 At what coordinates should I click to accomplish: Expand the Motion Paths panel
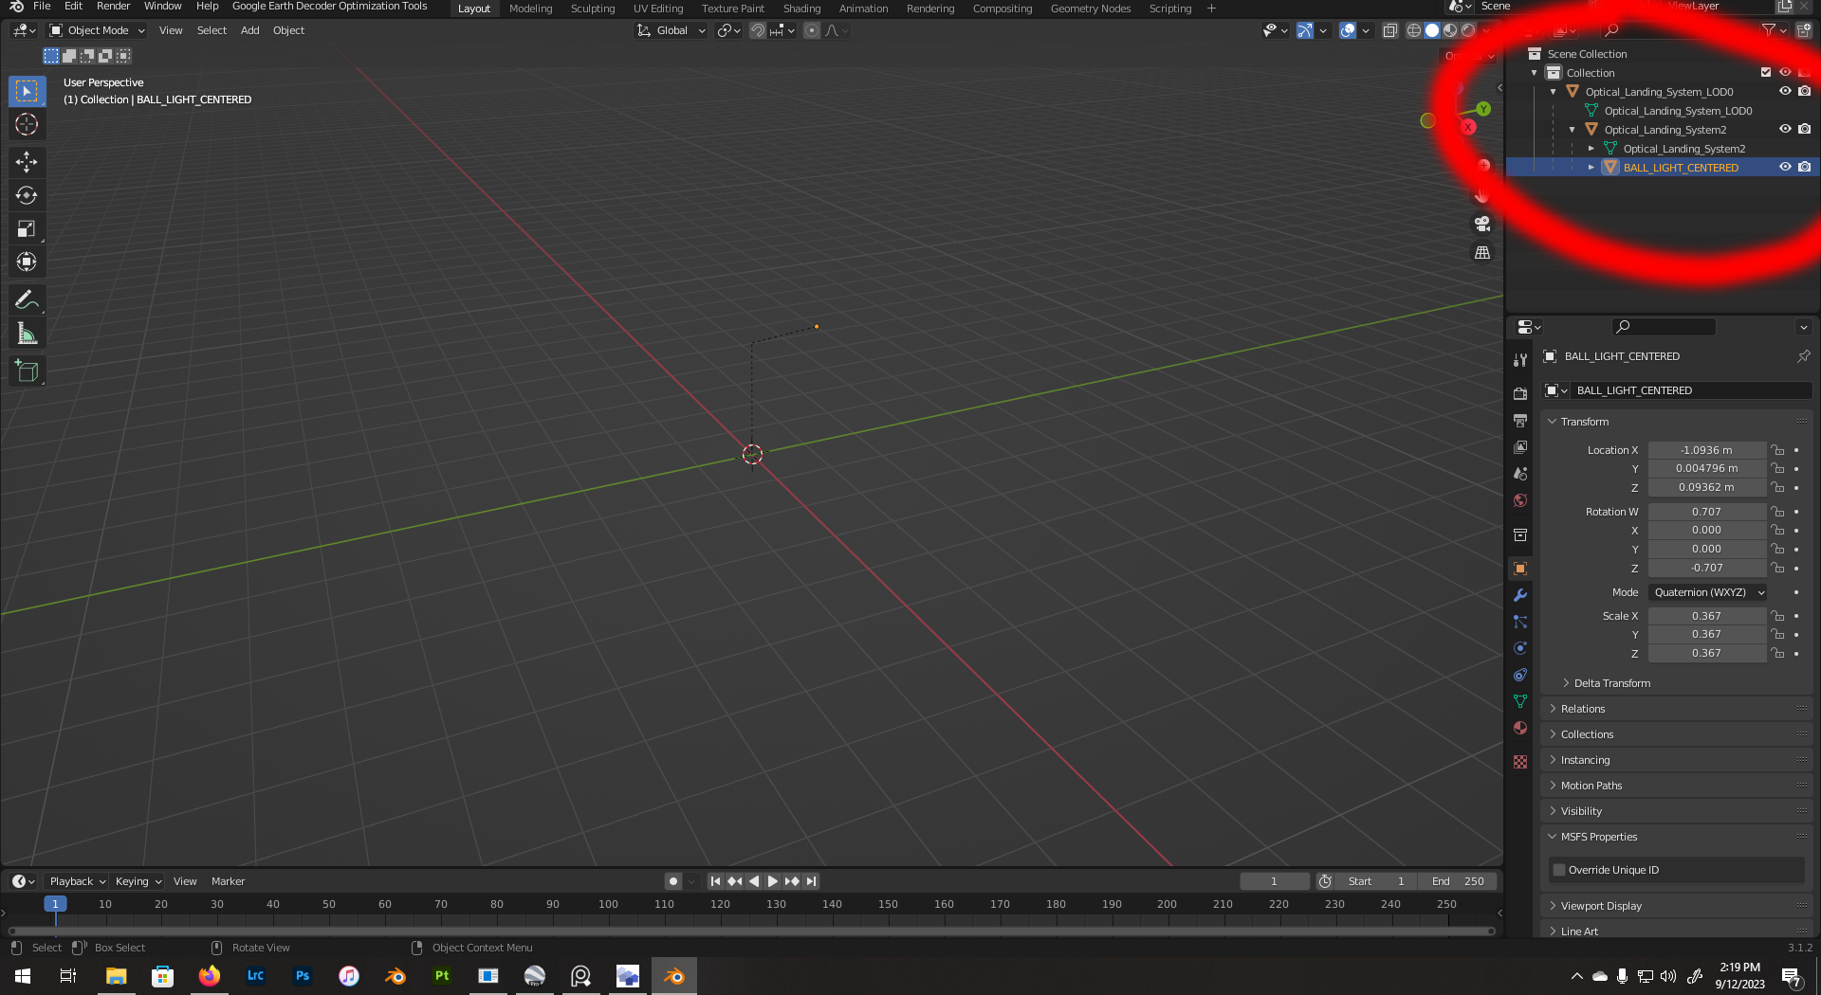[x=1591, y=786]
